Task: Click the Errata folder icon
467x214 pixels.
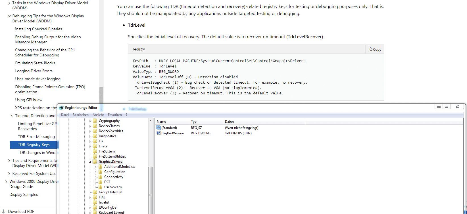Action: tap(95, 146)
